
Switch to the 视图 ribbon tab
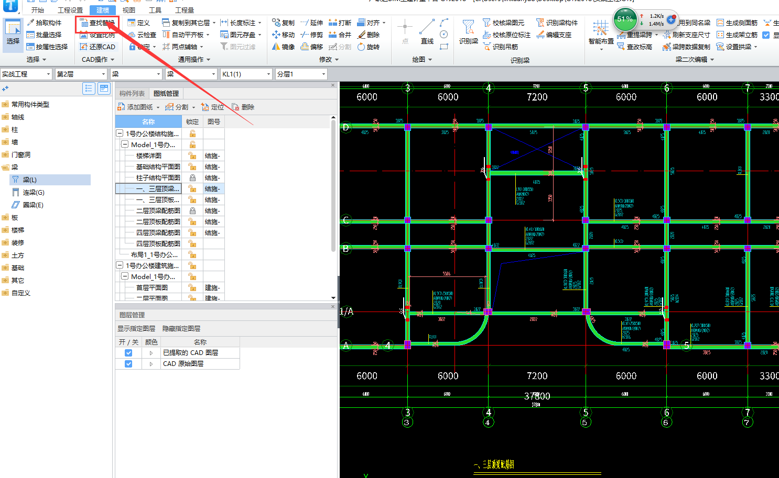pyautogui.click(x=129, y=10)
